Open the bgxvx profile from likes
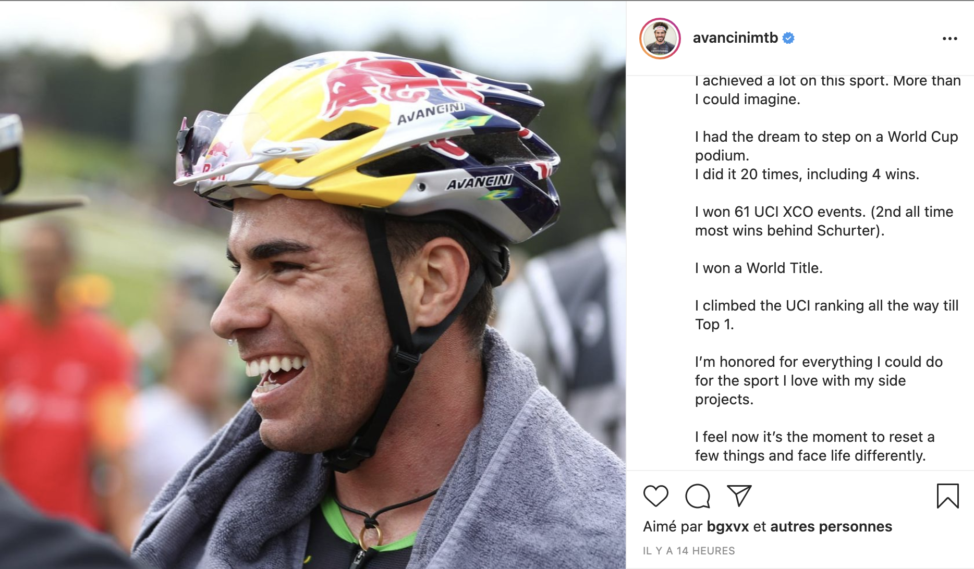The image size is (974, 569). [727, 526]
